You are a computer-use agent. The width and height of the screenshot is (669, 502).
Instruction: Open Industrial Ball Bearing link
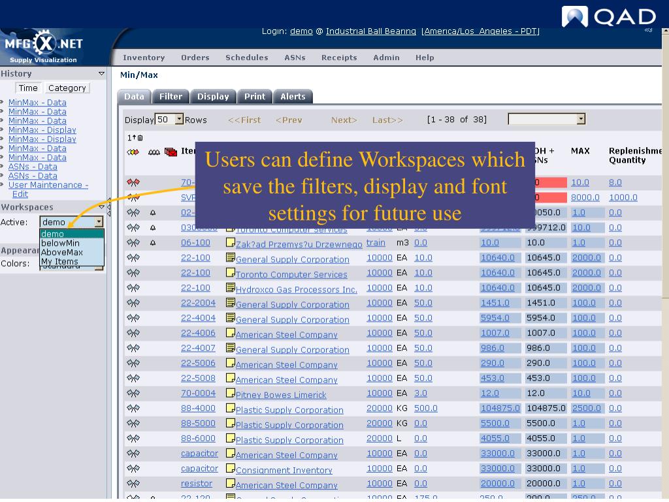pyautogui.click(x=371, y=31)
